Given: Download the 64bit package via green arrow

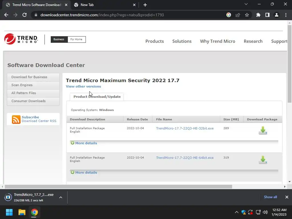Looking at the screenshot, I should click(263, 160).
